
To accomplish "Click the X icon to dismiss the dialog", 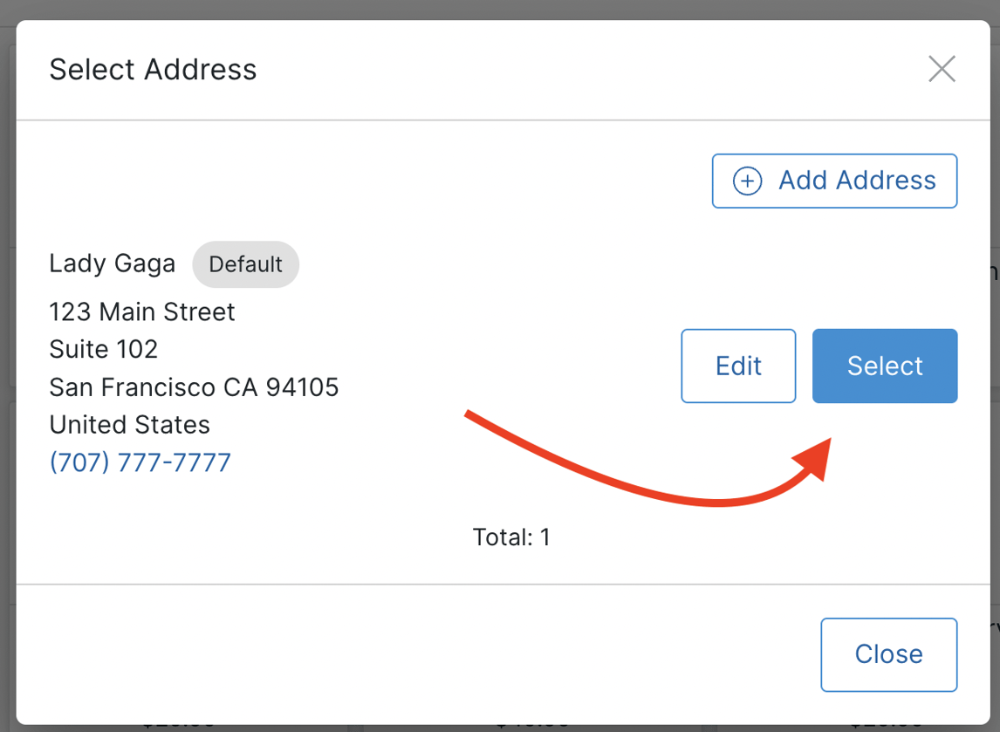I will coord(942,68).
